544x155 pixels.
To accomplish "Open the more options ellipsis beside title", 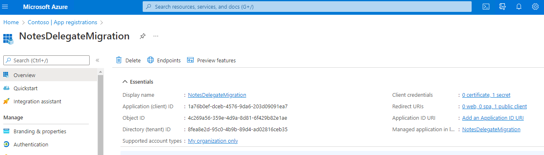I will (156, 36).
